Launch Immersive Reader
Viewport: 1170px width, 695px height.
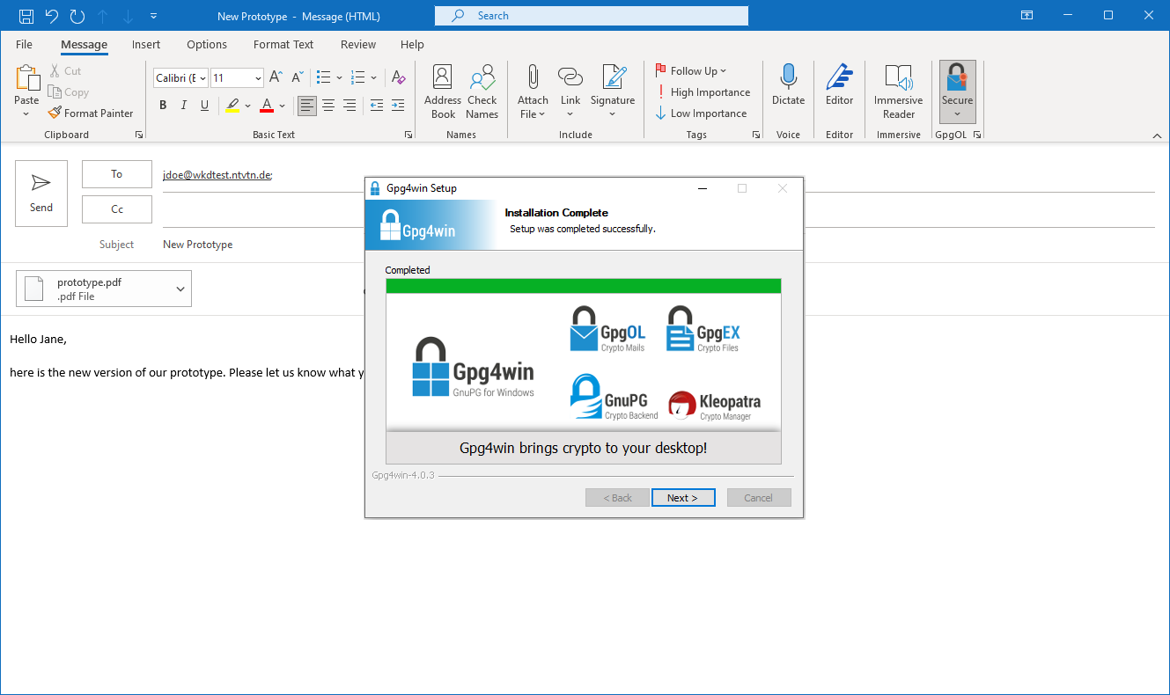pyautogui.click(x=899, y=91)
